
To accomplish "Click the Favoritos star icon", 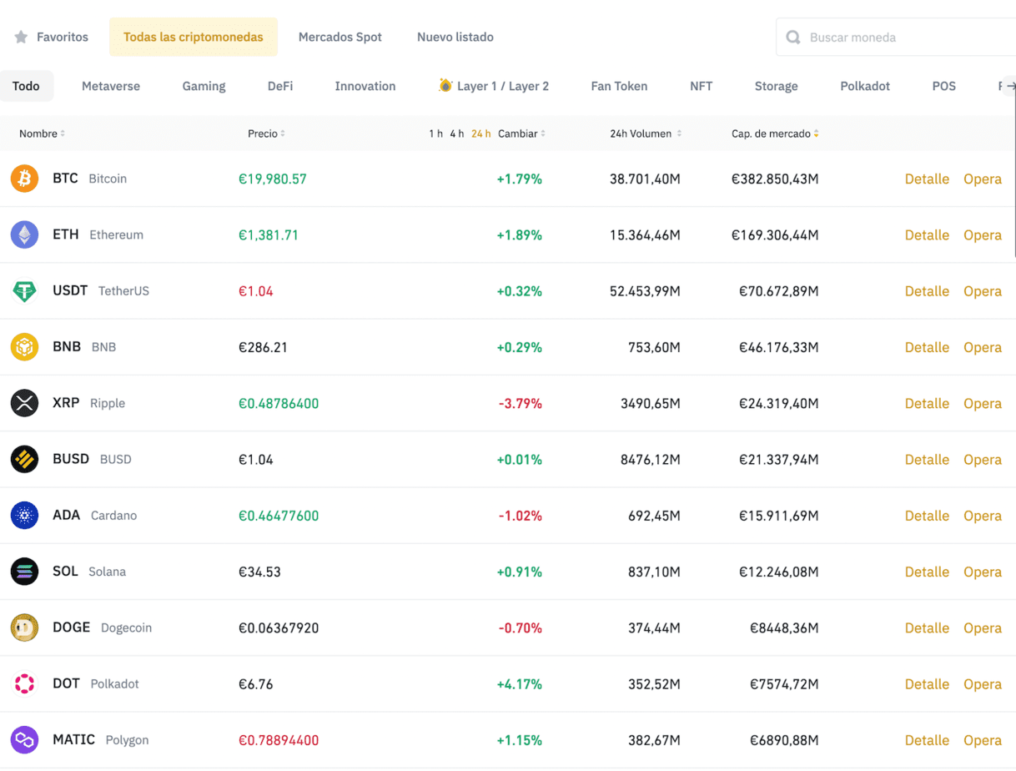I will pos(21,37).
